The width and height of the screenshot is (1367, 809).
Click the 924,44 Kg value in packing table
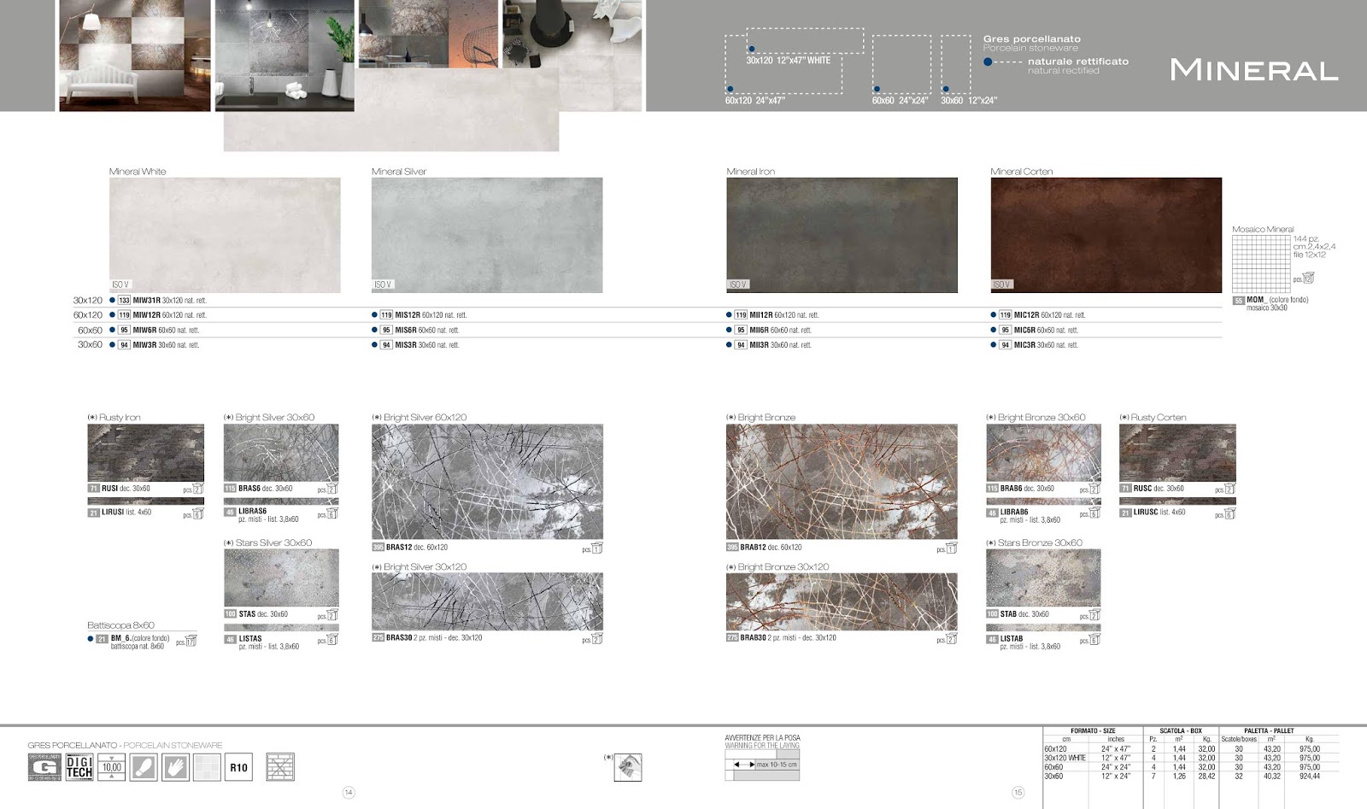tap(1310, 776)
